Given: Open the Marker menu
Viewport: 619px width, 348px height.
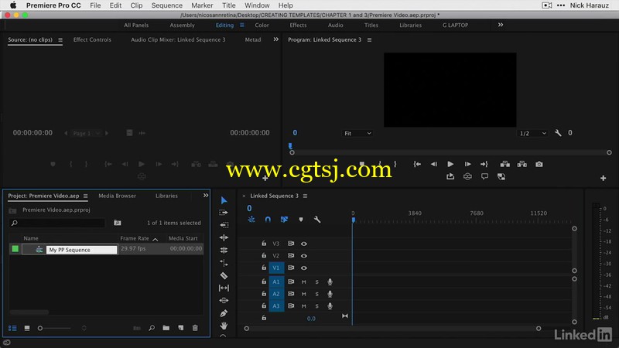Looking at the screenshot, I should click(x=202, y=5).
